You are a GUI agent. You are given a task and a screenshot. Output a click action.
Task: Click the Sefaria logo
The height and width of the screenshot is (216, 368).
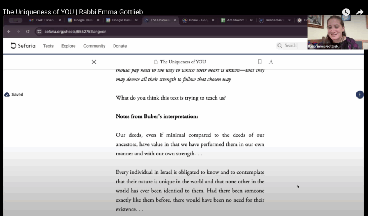point(23,46)
